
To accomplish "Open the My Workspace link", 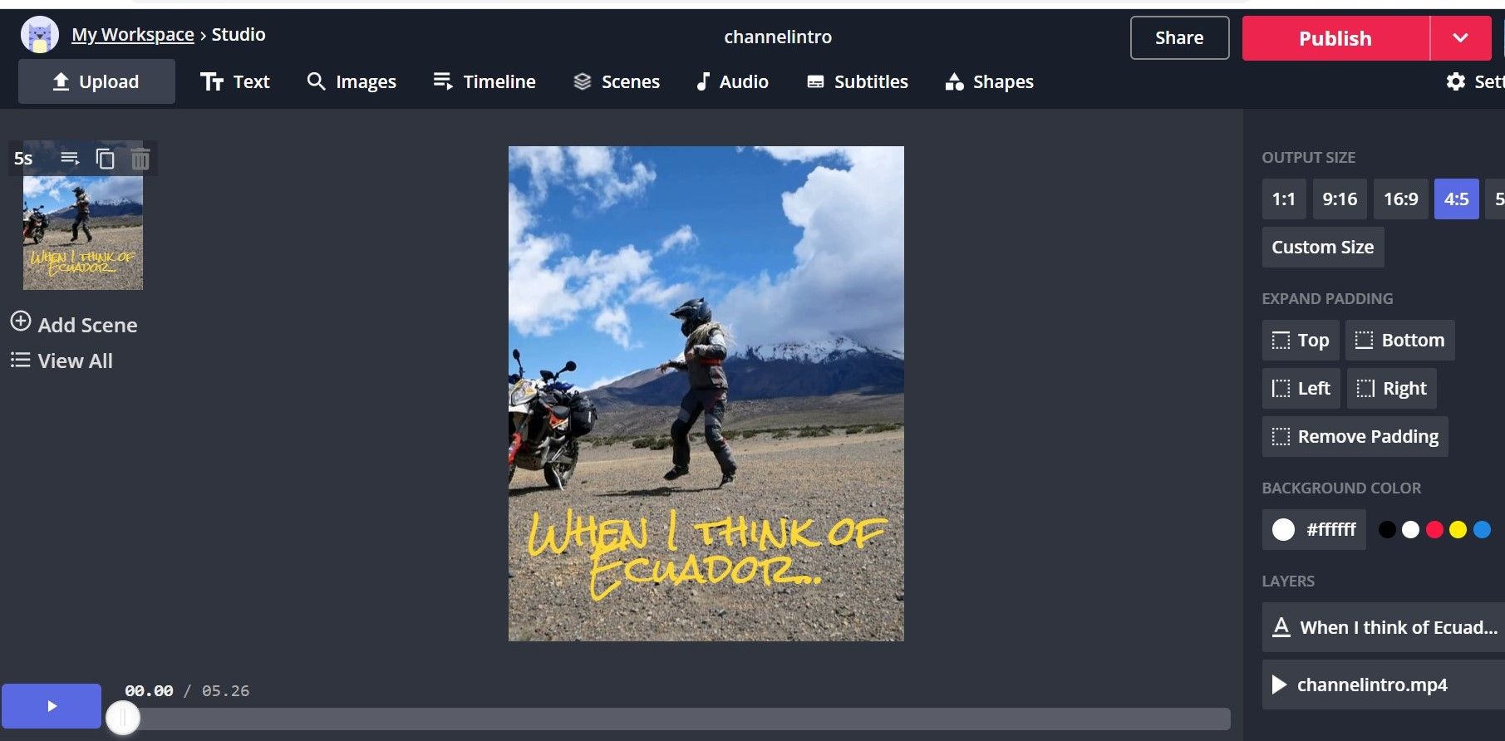I will coord(133,35).
